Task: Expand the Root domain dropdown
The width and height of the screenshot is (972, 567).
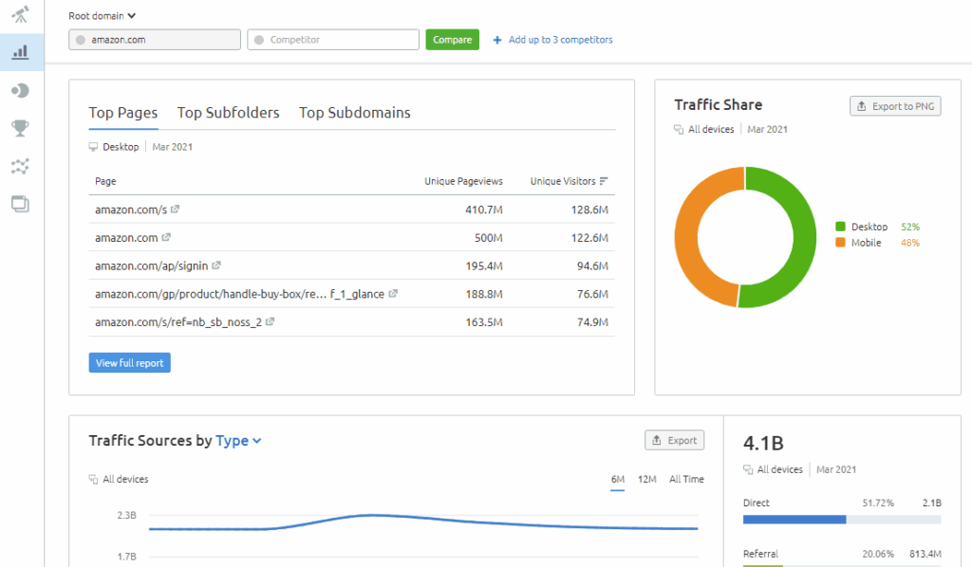Action: click(103, 15)
